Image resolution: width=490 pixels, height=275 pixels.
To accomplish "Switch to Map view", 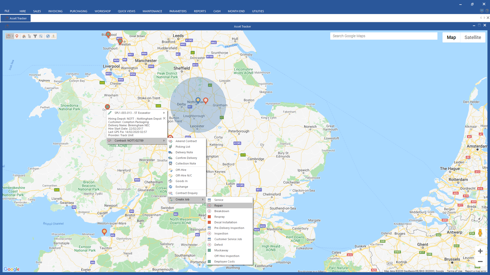I will pyautogui.click(x=451, y=37).
